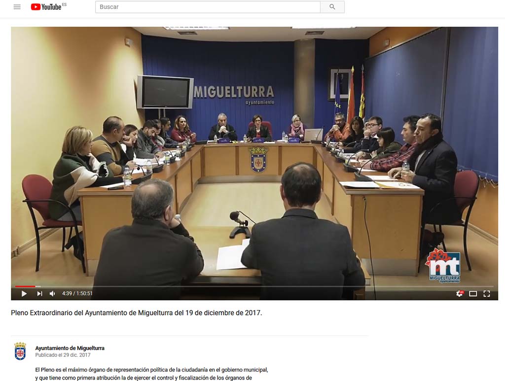Click the Buscar search field
This screenshot has width=505, height=381.
pyautogui.click(x=208, y=7)
